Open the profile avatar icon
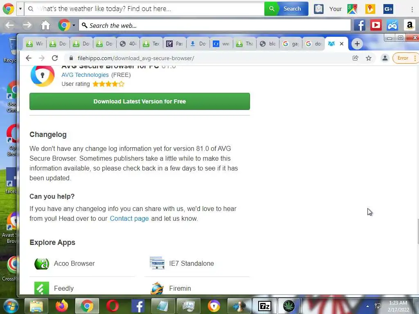The image size is (419, 314). click(x=385, y=58)
